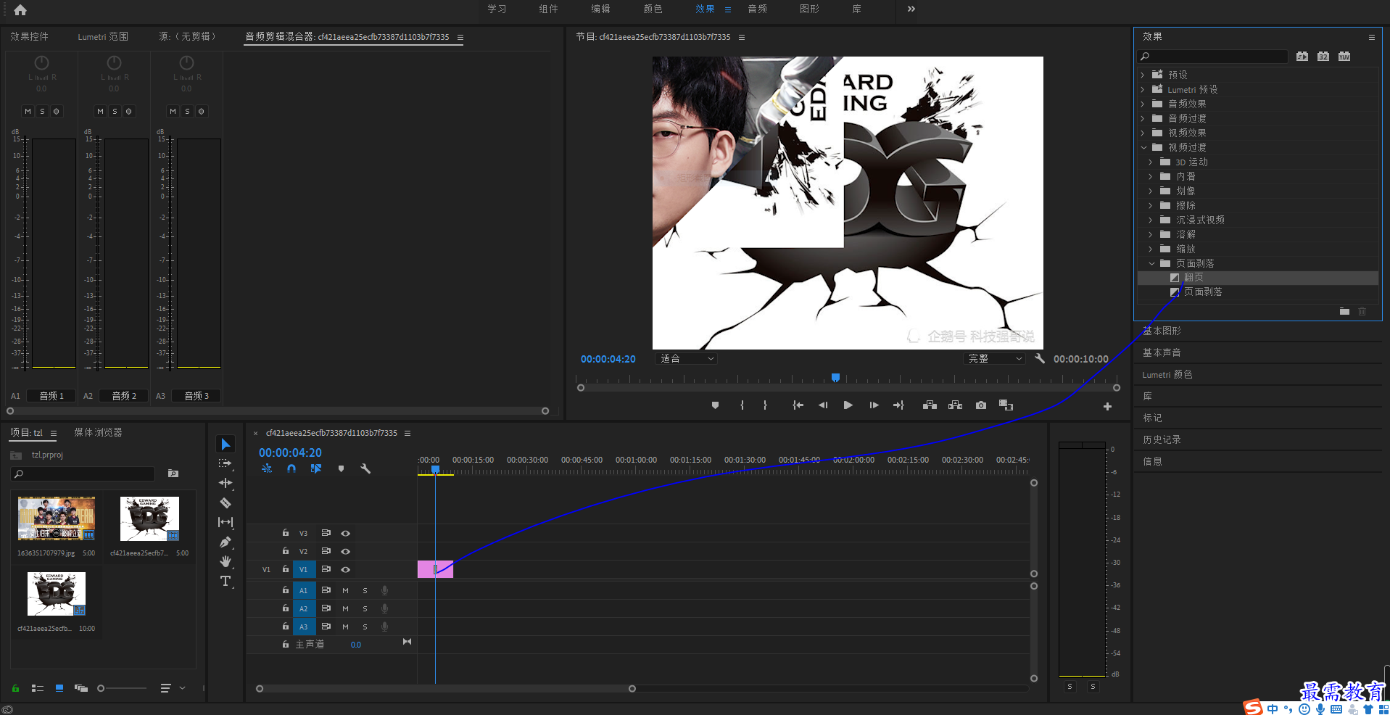This screenshot has height=715, width=1390.
Task: Solo 音频 2 in audio mixer
Action: tap(115, 111)
